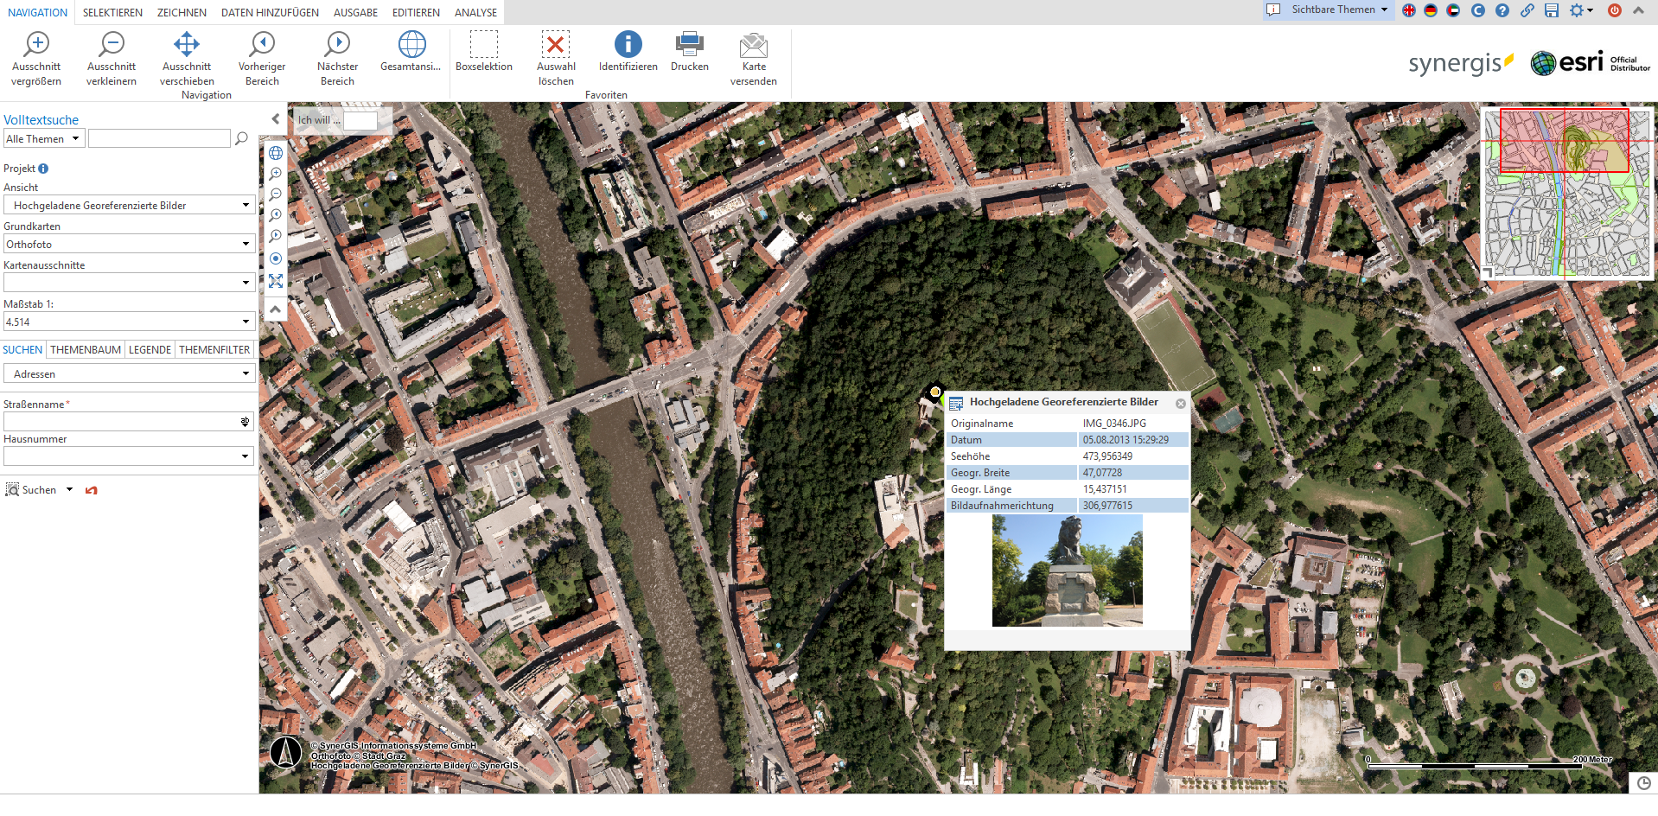Save the project using the disk icon
The height and width of the screenshot is (816, 1658).
pos(1552,11)
